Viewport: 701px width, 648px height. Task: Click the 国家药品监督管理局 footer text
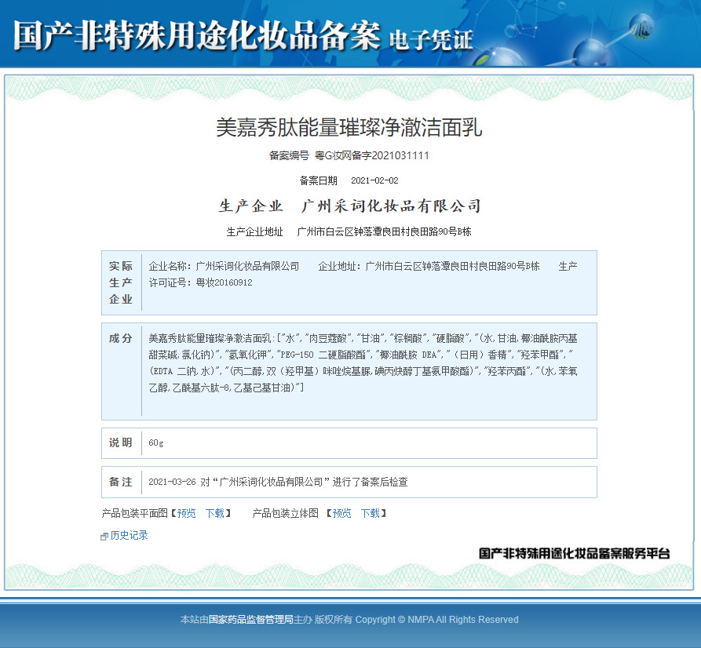tap(250, 620)
